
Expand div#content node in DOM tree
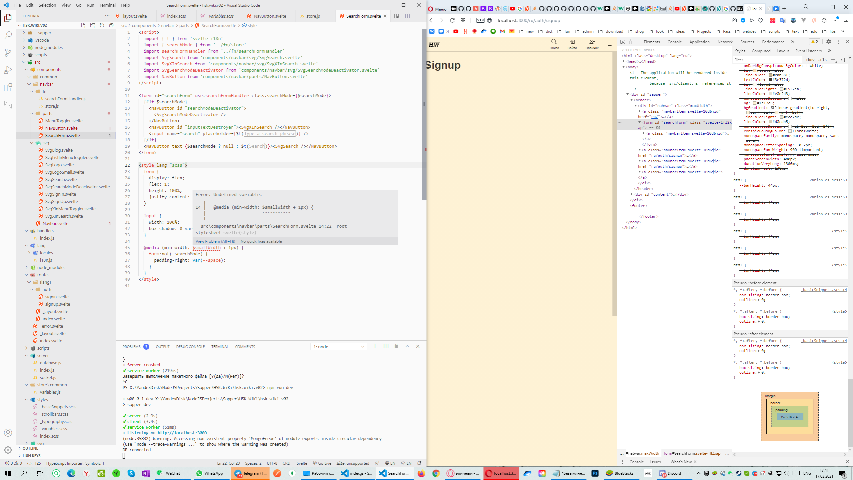point(631,194)
